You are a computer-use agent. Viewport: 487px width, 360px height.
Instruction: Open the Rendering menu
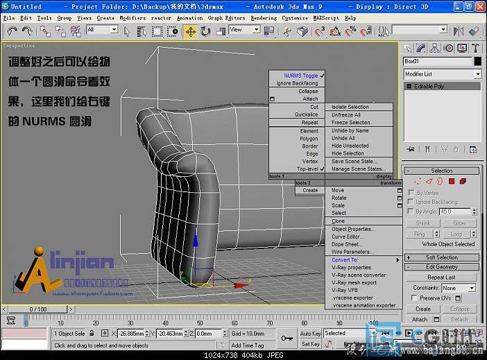[x=264, y=18]
